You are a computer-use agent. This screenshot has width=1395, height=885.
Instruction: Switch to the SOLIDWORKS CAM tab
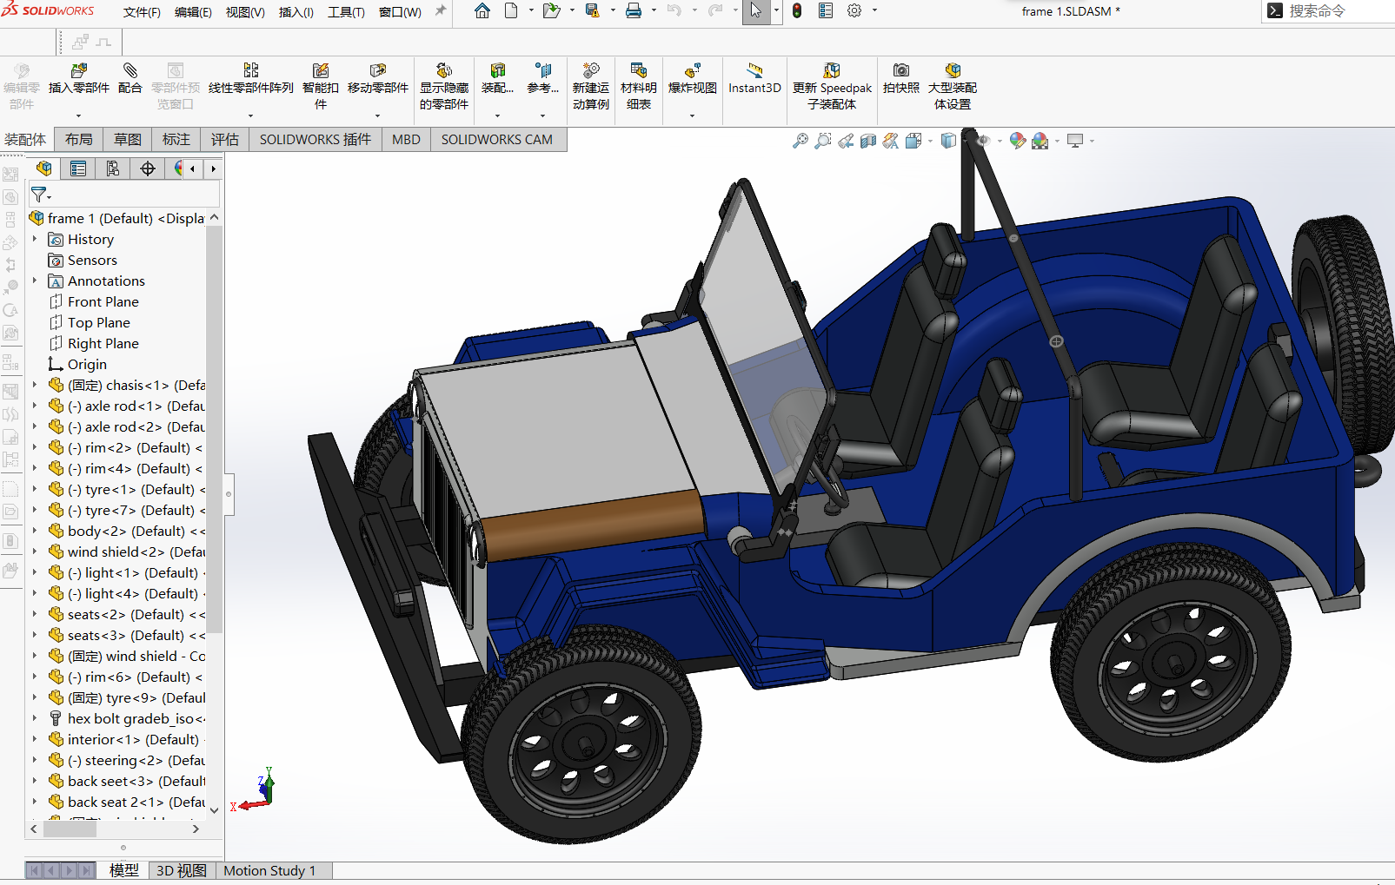pyautogui.click(x=497, y=140)
